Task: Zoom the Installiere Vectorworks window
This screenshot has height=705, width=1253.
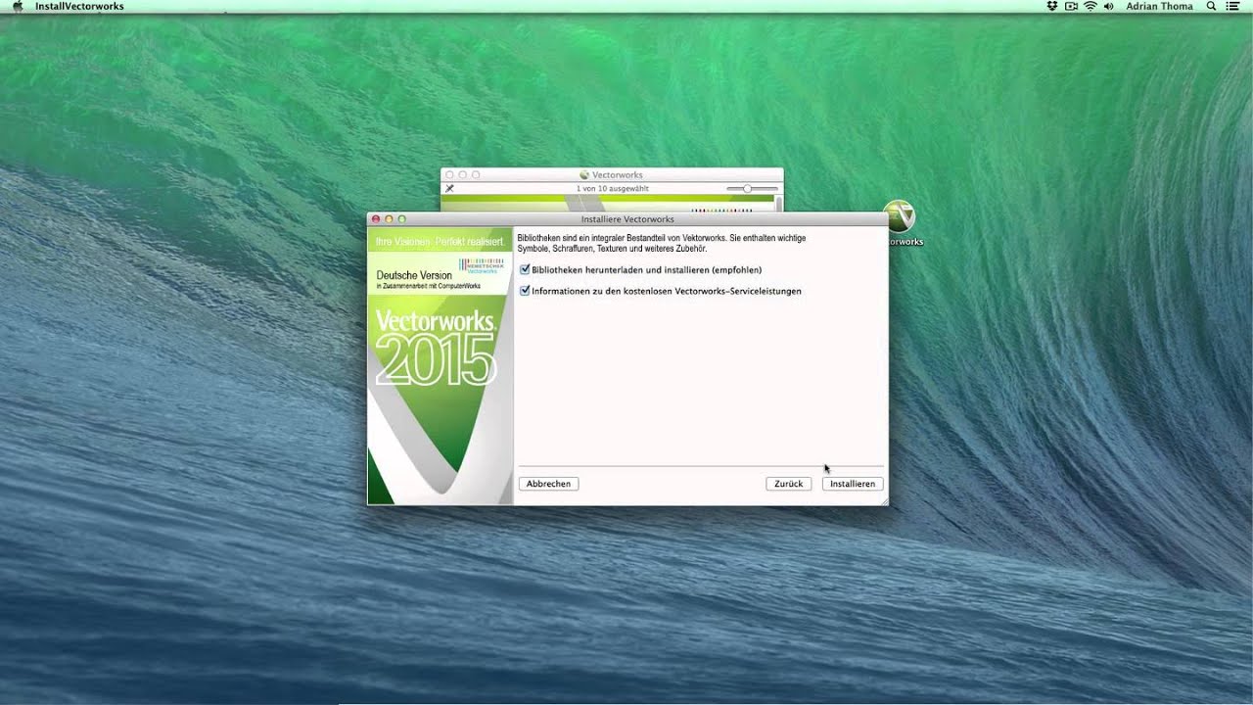Action: [x=401, y=219]
